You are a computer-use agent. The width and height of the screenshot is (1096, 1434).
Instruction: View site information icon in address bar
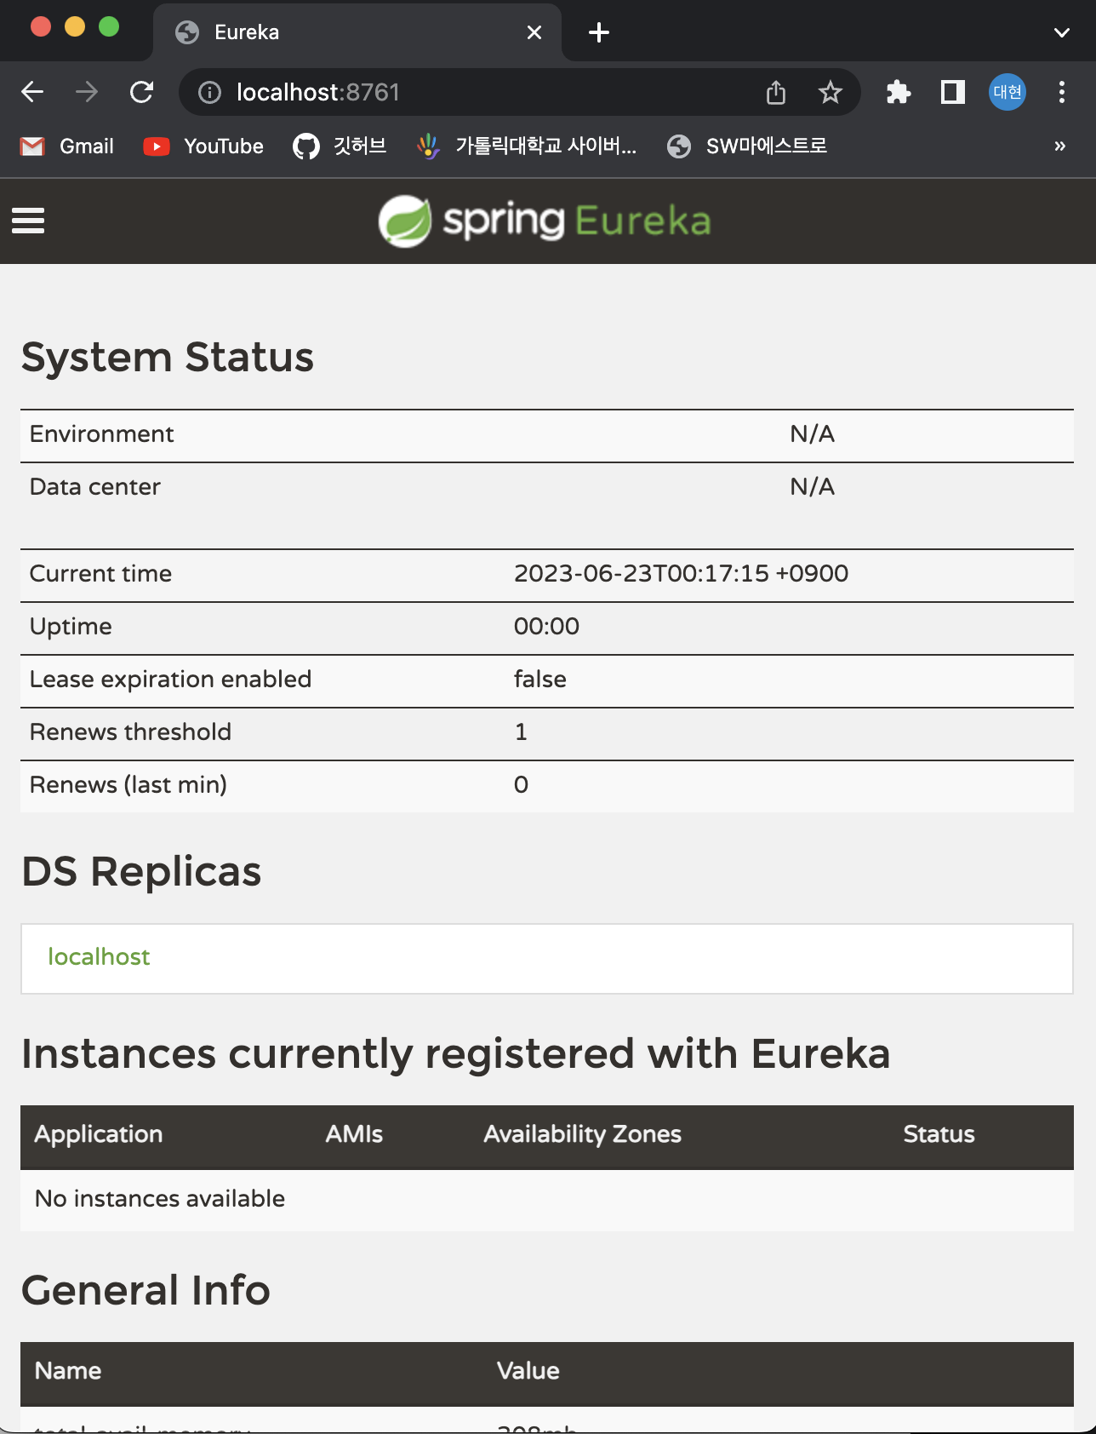[x=209, y=92]
